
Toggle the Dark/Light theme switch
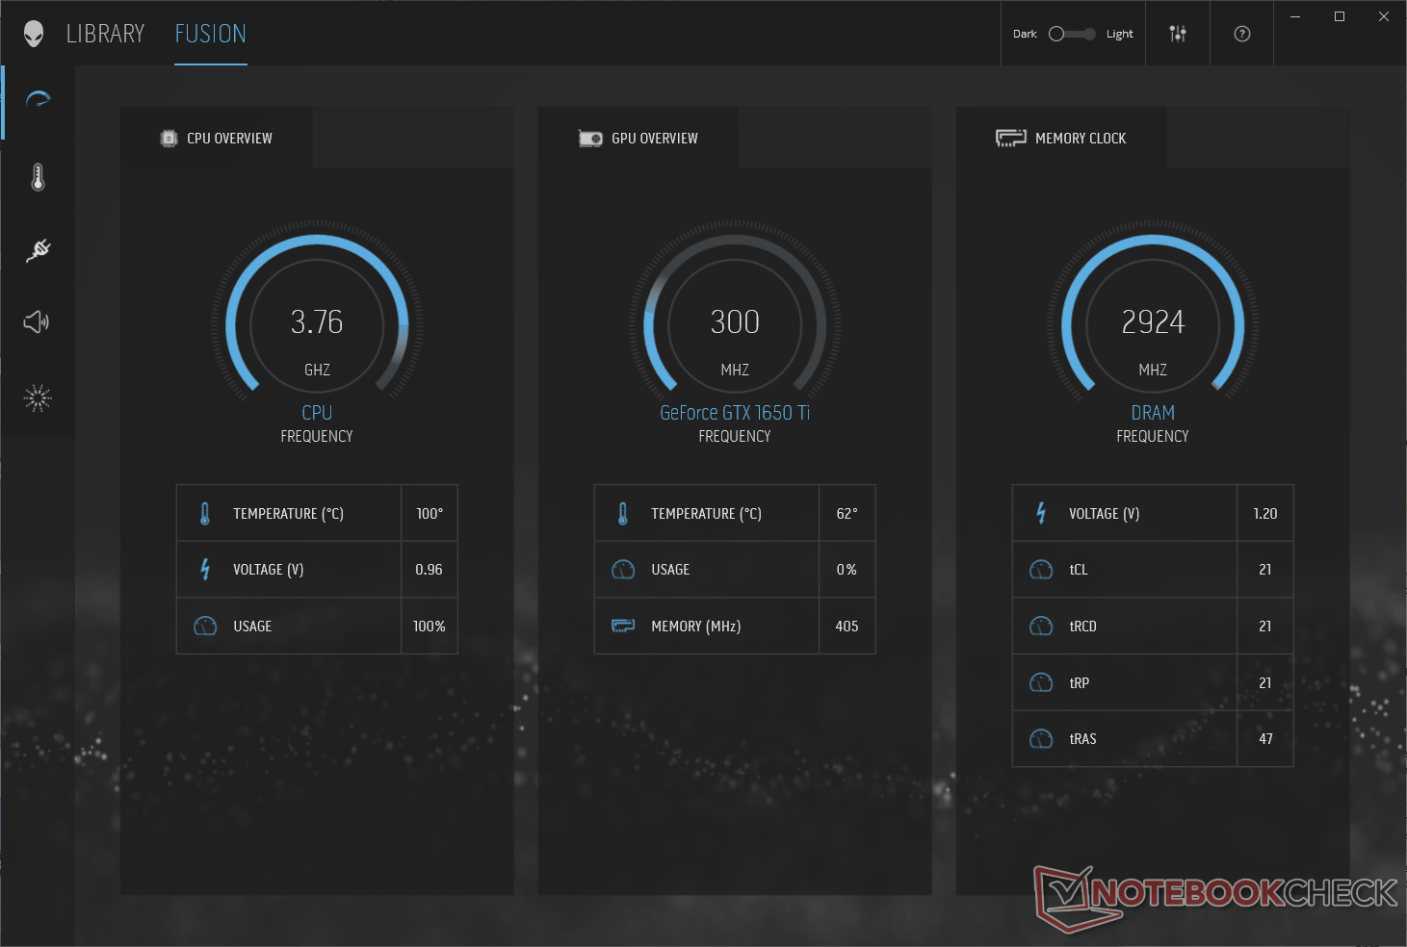click(1072, 34)
